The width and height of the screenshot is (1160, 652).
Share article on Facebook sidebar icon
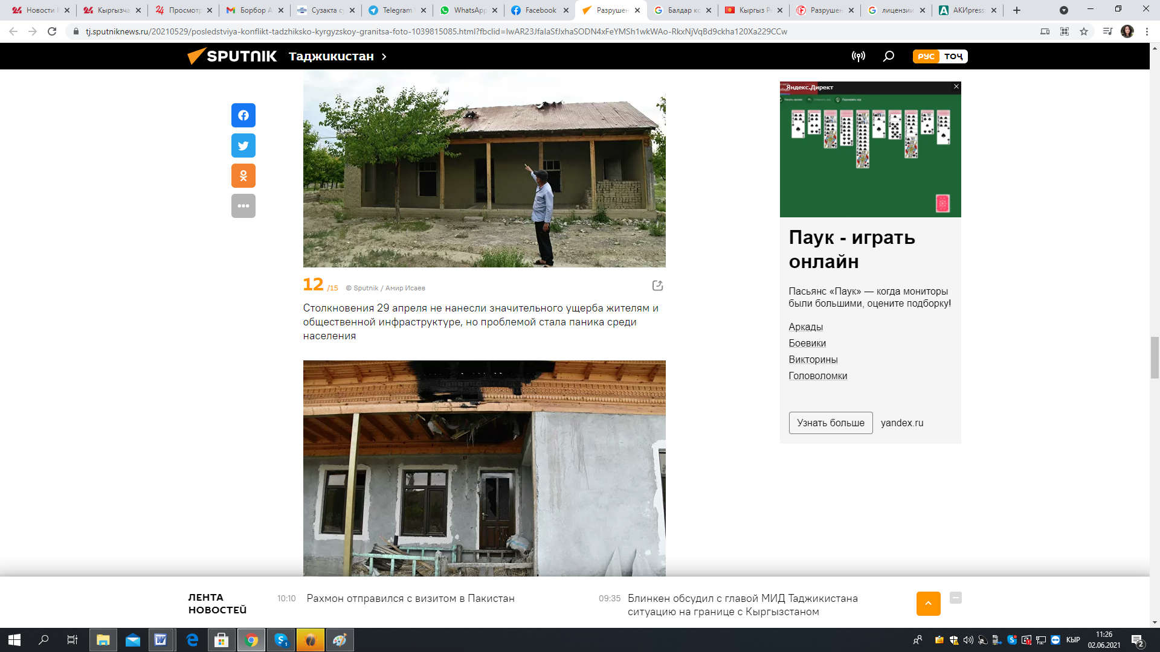(x=243, y=115)
